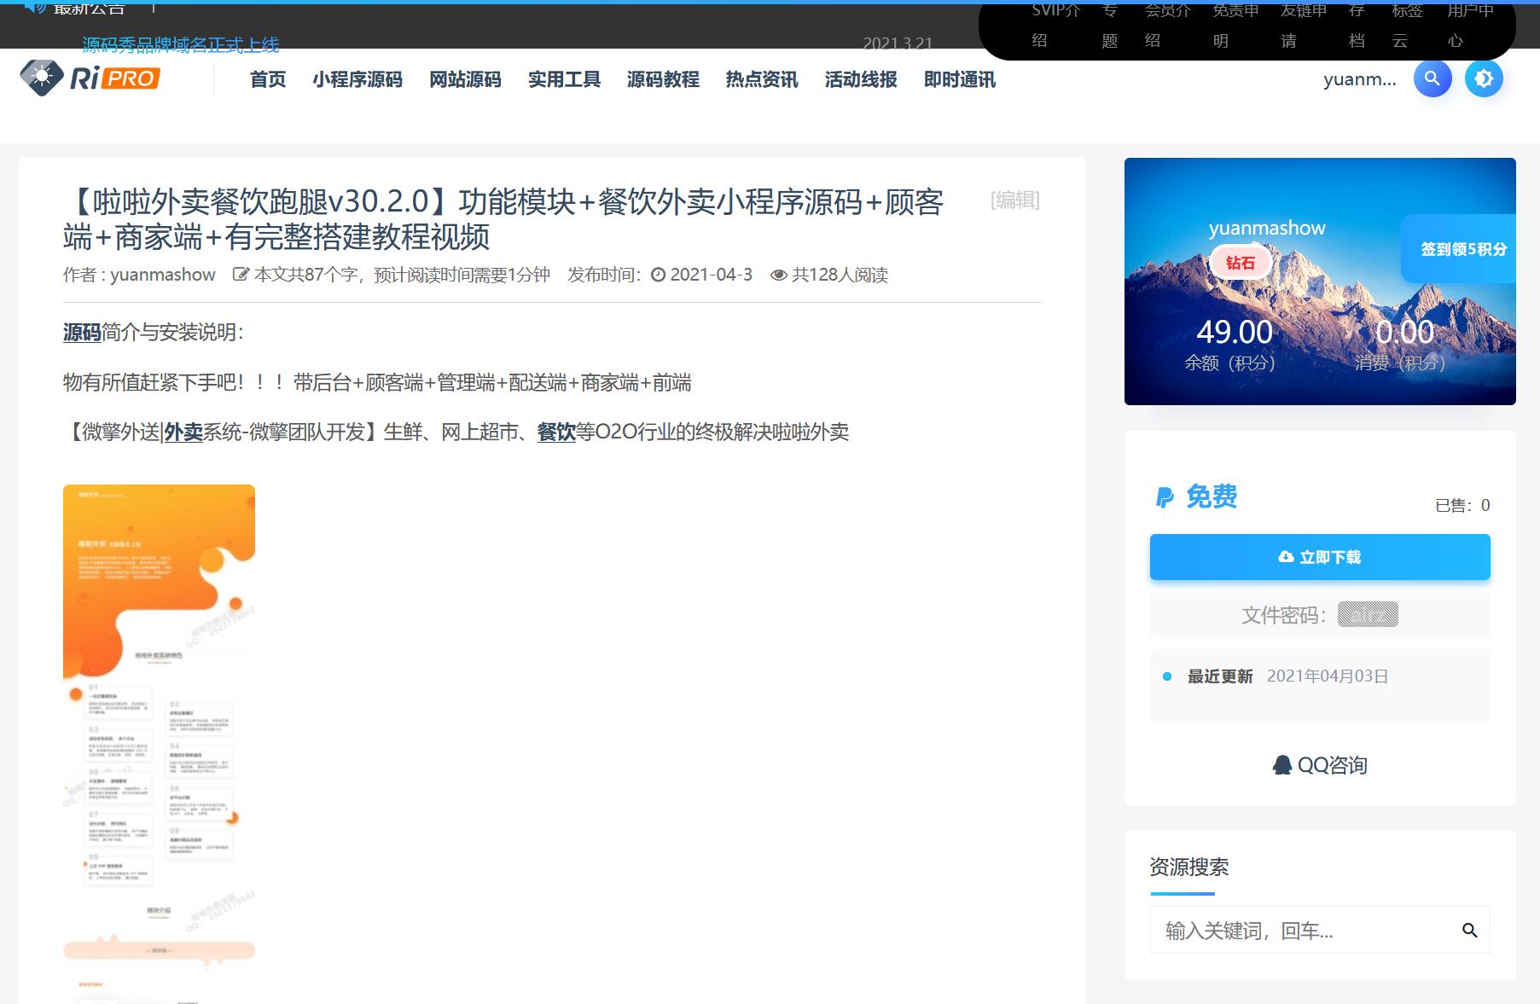Click the word count edit icon

241,275
